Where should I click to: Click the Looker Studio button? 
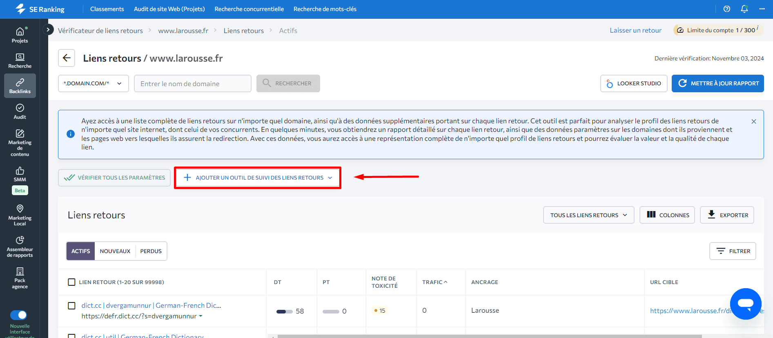click(x=634, y=83)
